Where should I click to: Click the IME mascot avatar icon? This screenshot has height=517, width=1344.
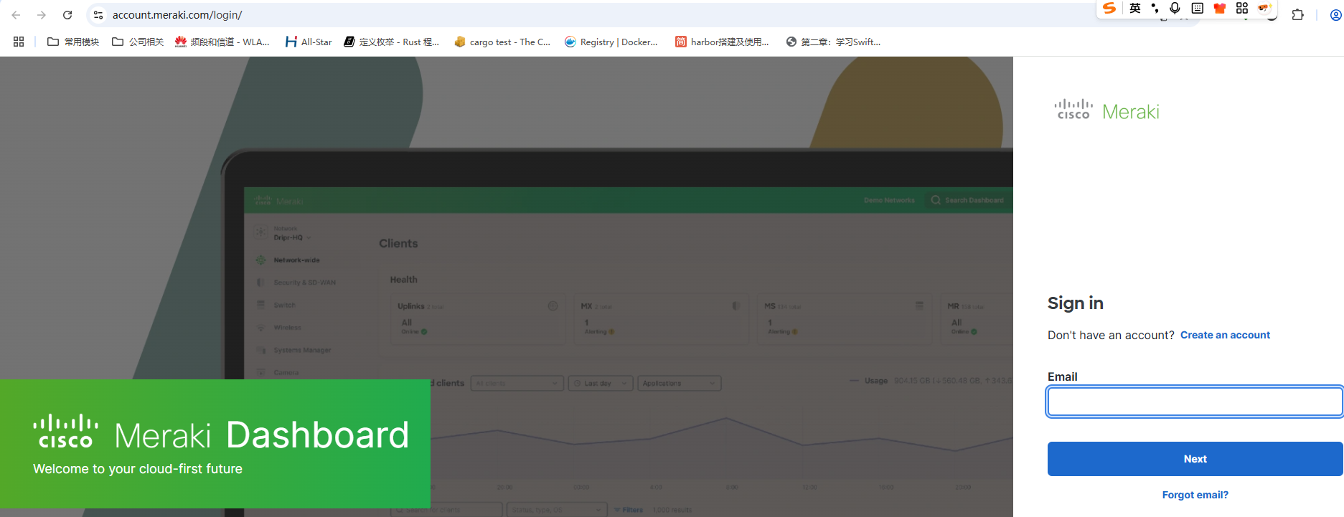(x=1264, y=8)
